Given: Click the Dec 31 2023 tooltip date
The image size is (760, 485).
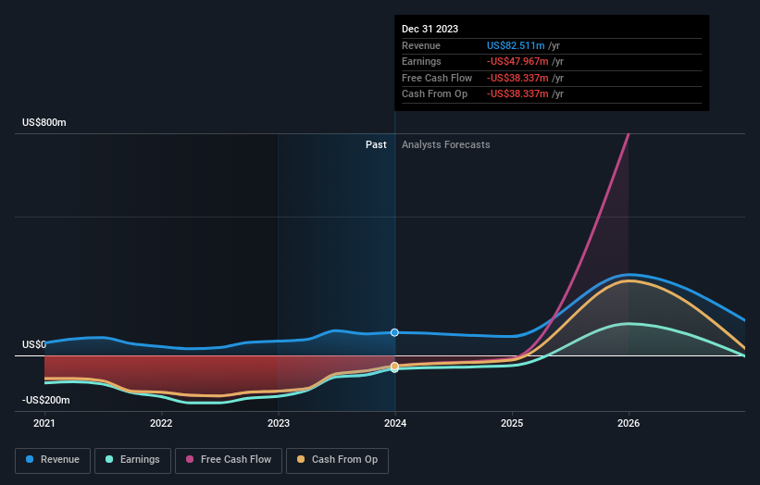Looking at the screenshot, I should (x=430, y=29).
